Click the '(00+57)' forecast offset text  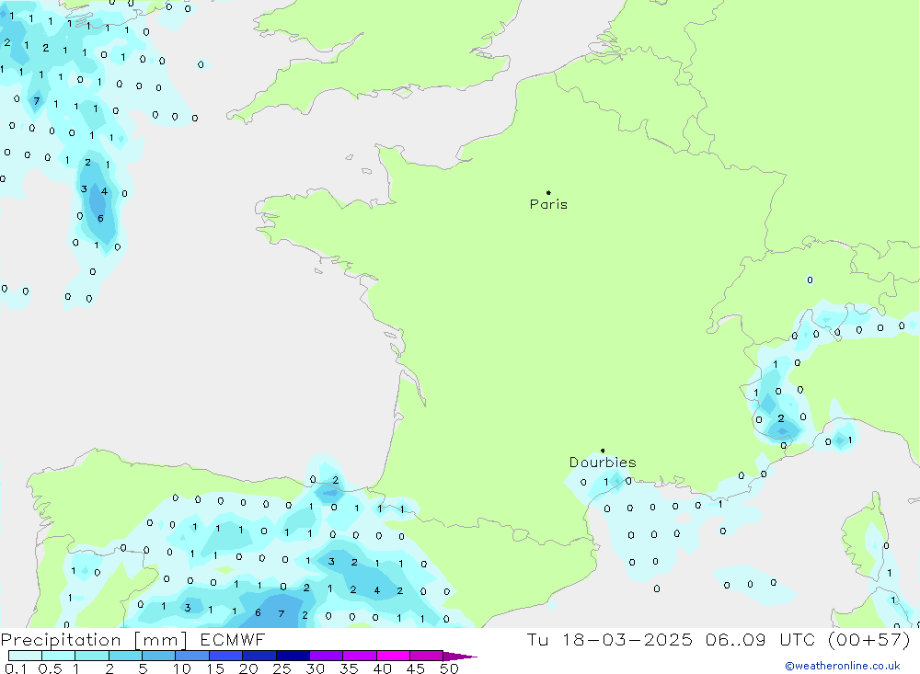pyautogui.click(x=869, y=639)
